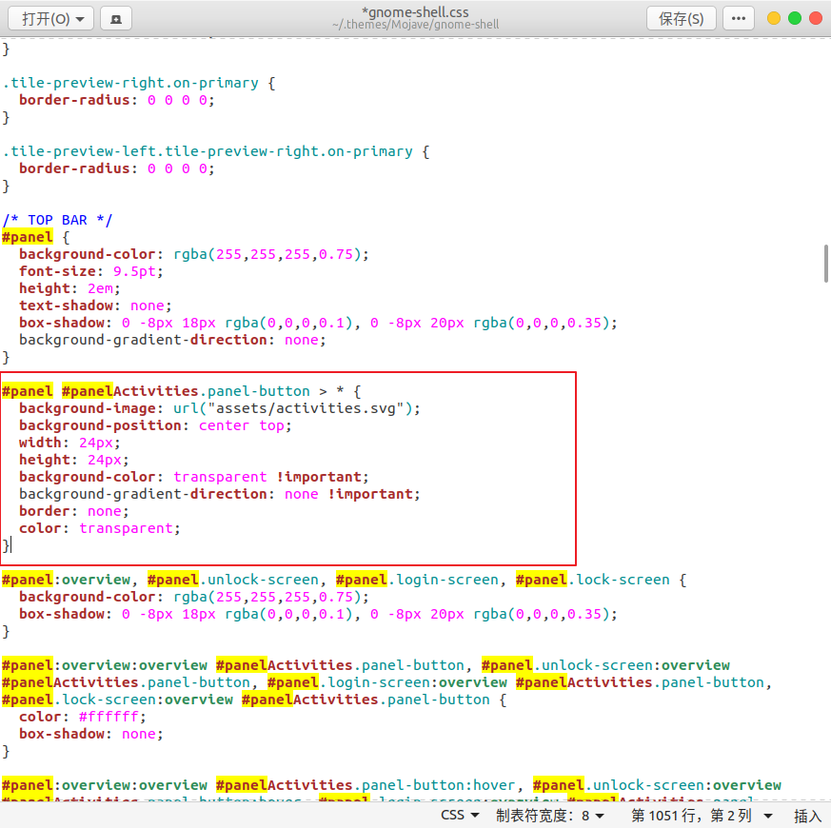Click the 'border: none;' line
Viewport: 831px width, 828px height.
(70, 511)
